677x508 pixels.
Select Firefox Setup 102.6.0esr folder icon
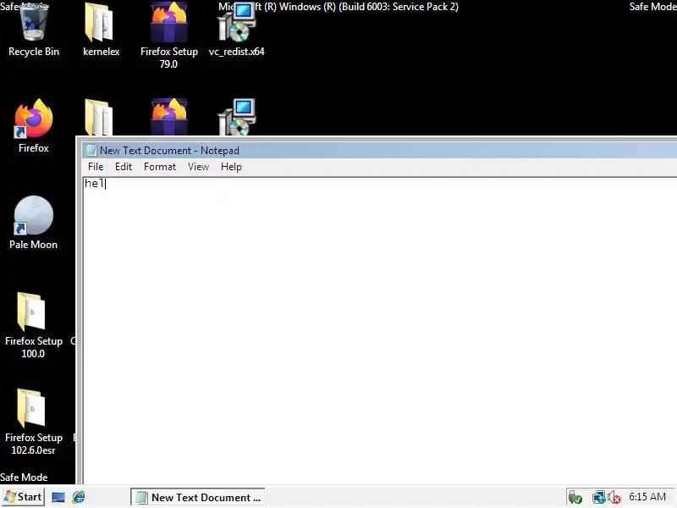tap(33, 422)
